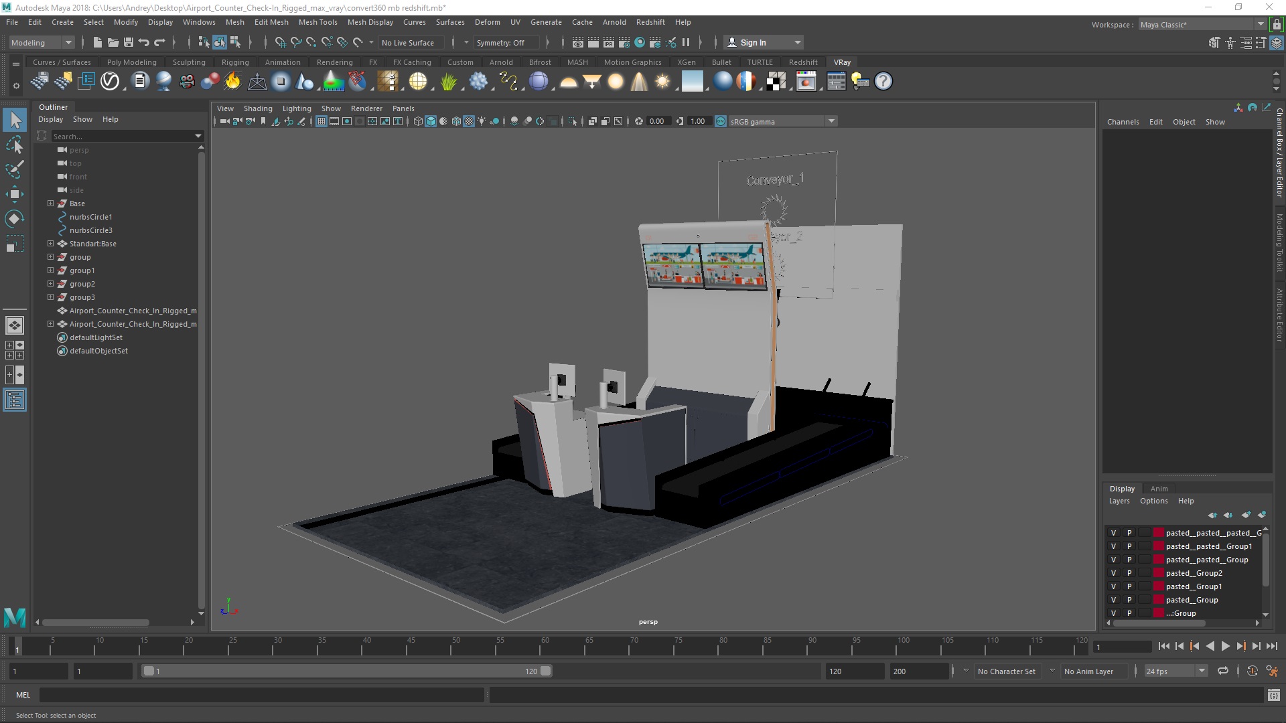
Task: Activate the Lasso Select tool
Action: (x=14, y=145)
